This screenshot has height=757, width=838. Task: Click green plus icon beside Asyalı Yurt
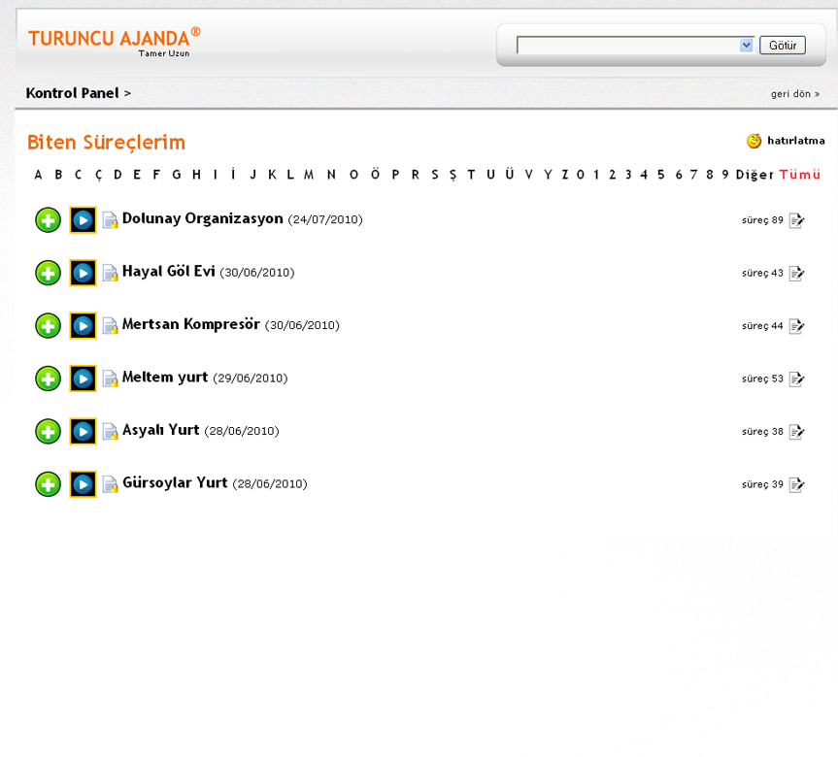[48, 432]
